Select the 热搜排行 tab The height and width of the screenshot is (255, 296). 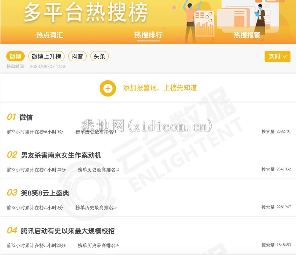[x=148, y=35]
